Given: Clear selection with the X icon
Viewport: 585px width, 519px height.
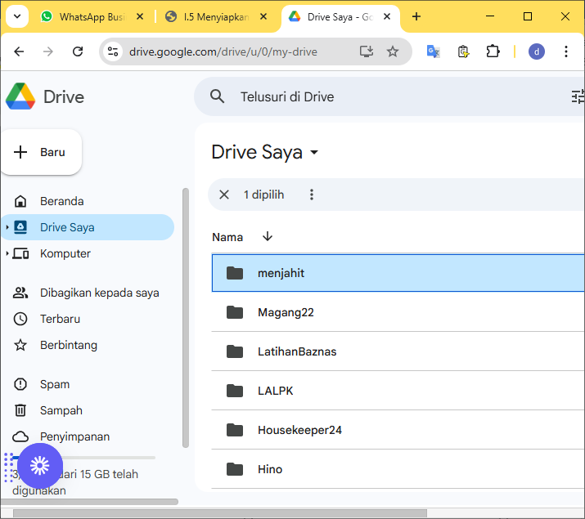Looking at the screenshot, I should tap(224, 195).
